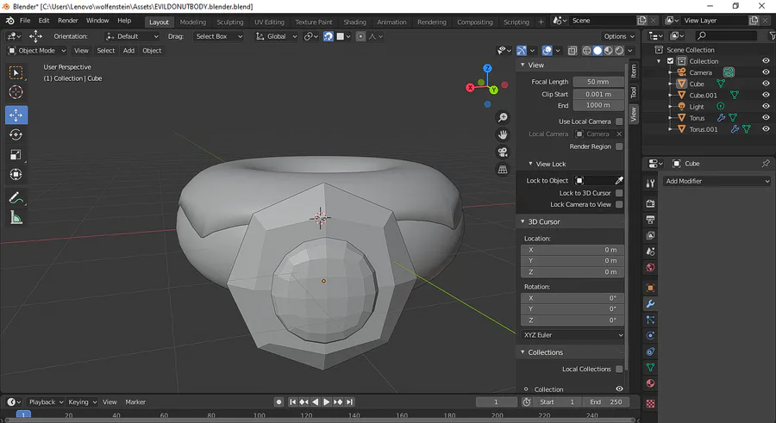Open the Object Data green triangle tab
Screen dimensions: 776x423
(650, 367)
